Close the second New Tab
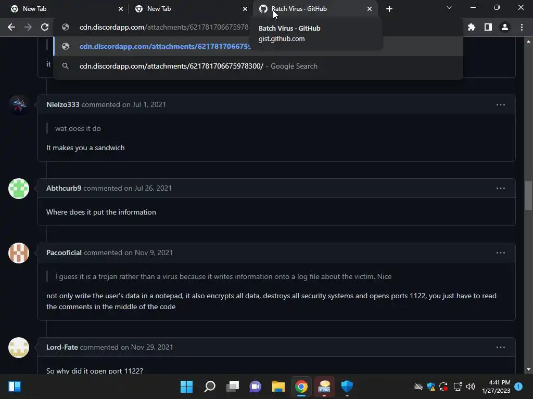The width and height of the screenshot is (533, 399). tap(245, 9)
